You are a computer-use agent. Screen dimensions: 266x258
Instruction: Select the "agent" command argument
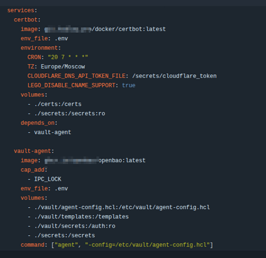66,245
